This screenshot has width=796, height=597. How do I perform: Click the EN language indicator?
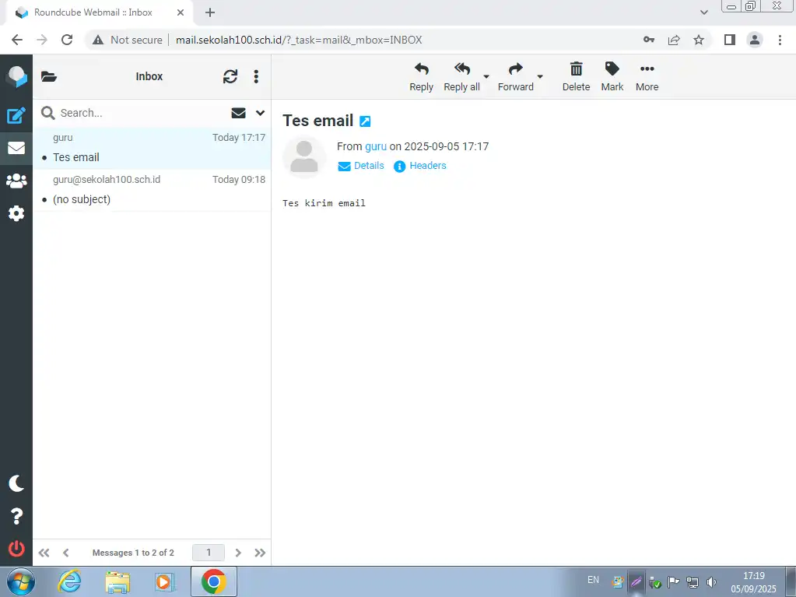(x=593, y=580)
